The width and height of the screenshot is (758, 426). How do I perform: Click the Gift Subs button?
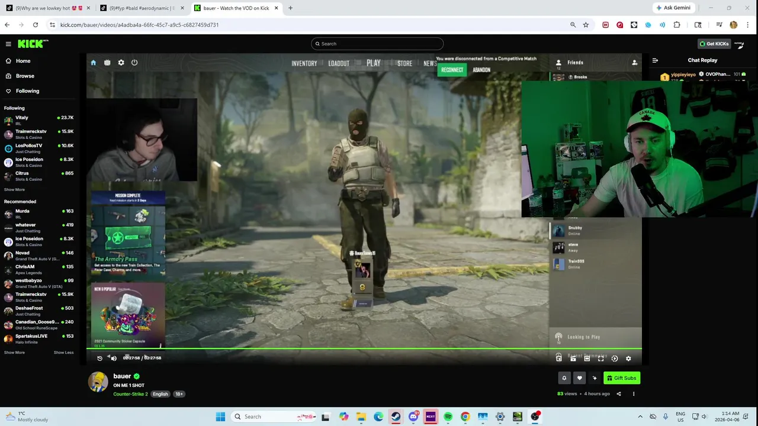click(x=621, y=378)
